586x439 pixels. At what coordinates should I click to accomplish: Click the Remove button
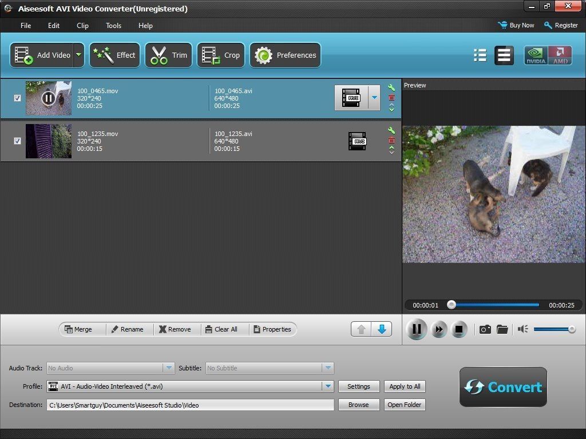(175, 329)
